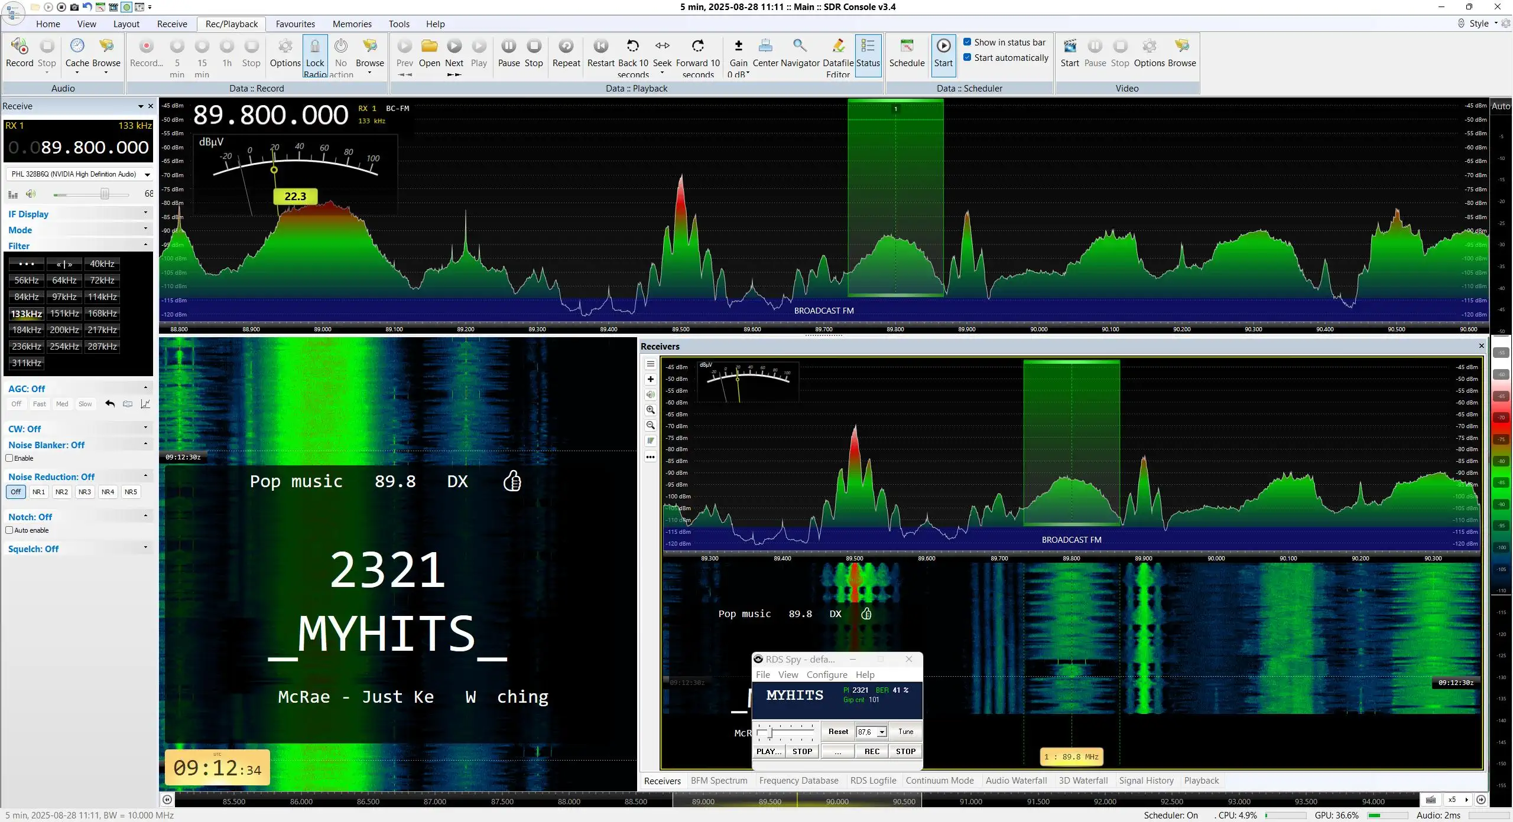
Task: Click the 09:12:34 UTC clock overlay
Action: [217, 768]
